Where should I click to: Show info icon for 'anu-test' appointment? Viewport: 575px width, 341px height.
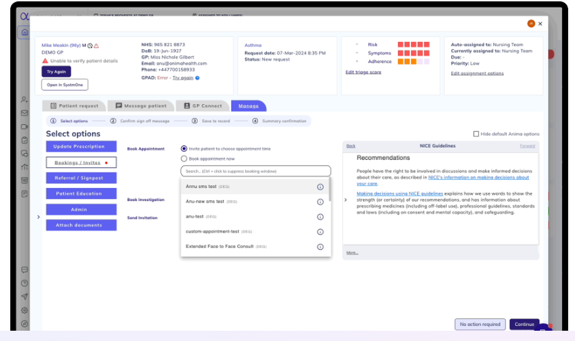320,217
